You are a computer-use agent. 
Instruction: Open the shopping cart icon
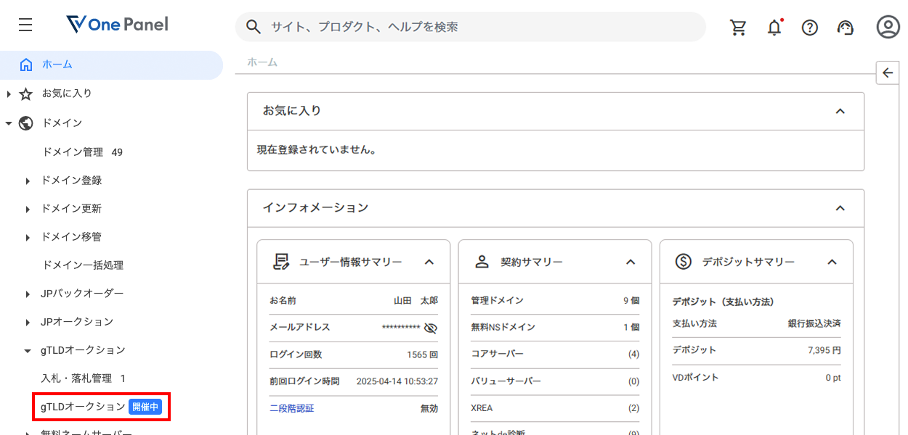pyautogui.click(x=738, y=28)
